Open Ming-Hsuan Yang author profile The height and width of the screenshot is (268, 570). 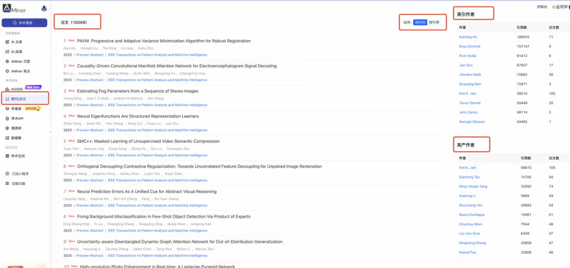tap(473, 187)
